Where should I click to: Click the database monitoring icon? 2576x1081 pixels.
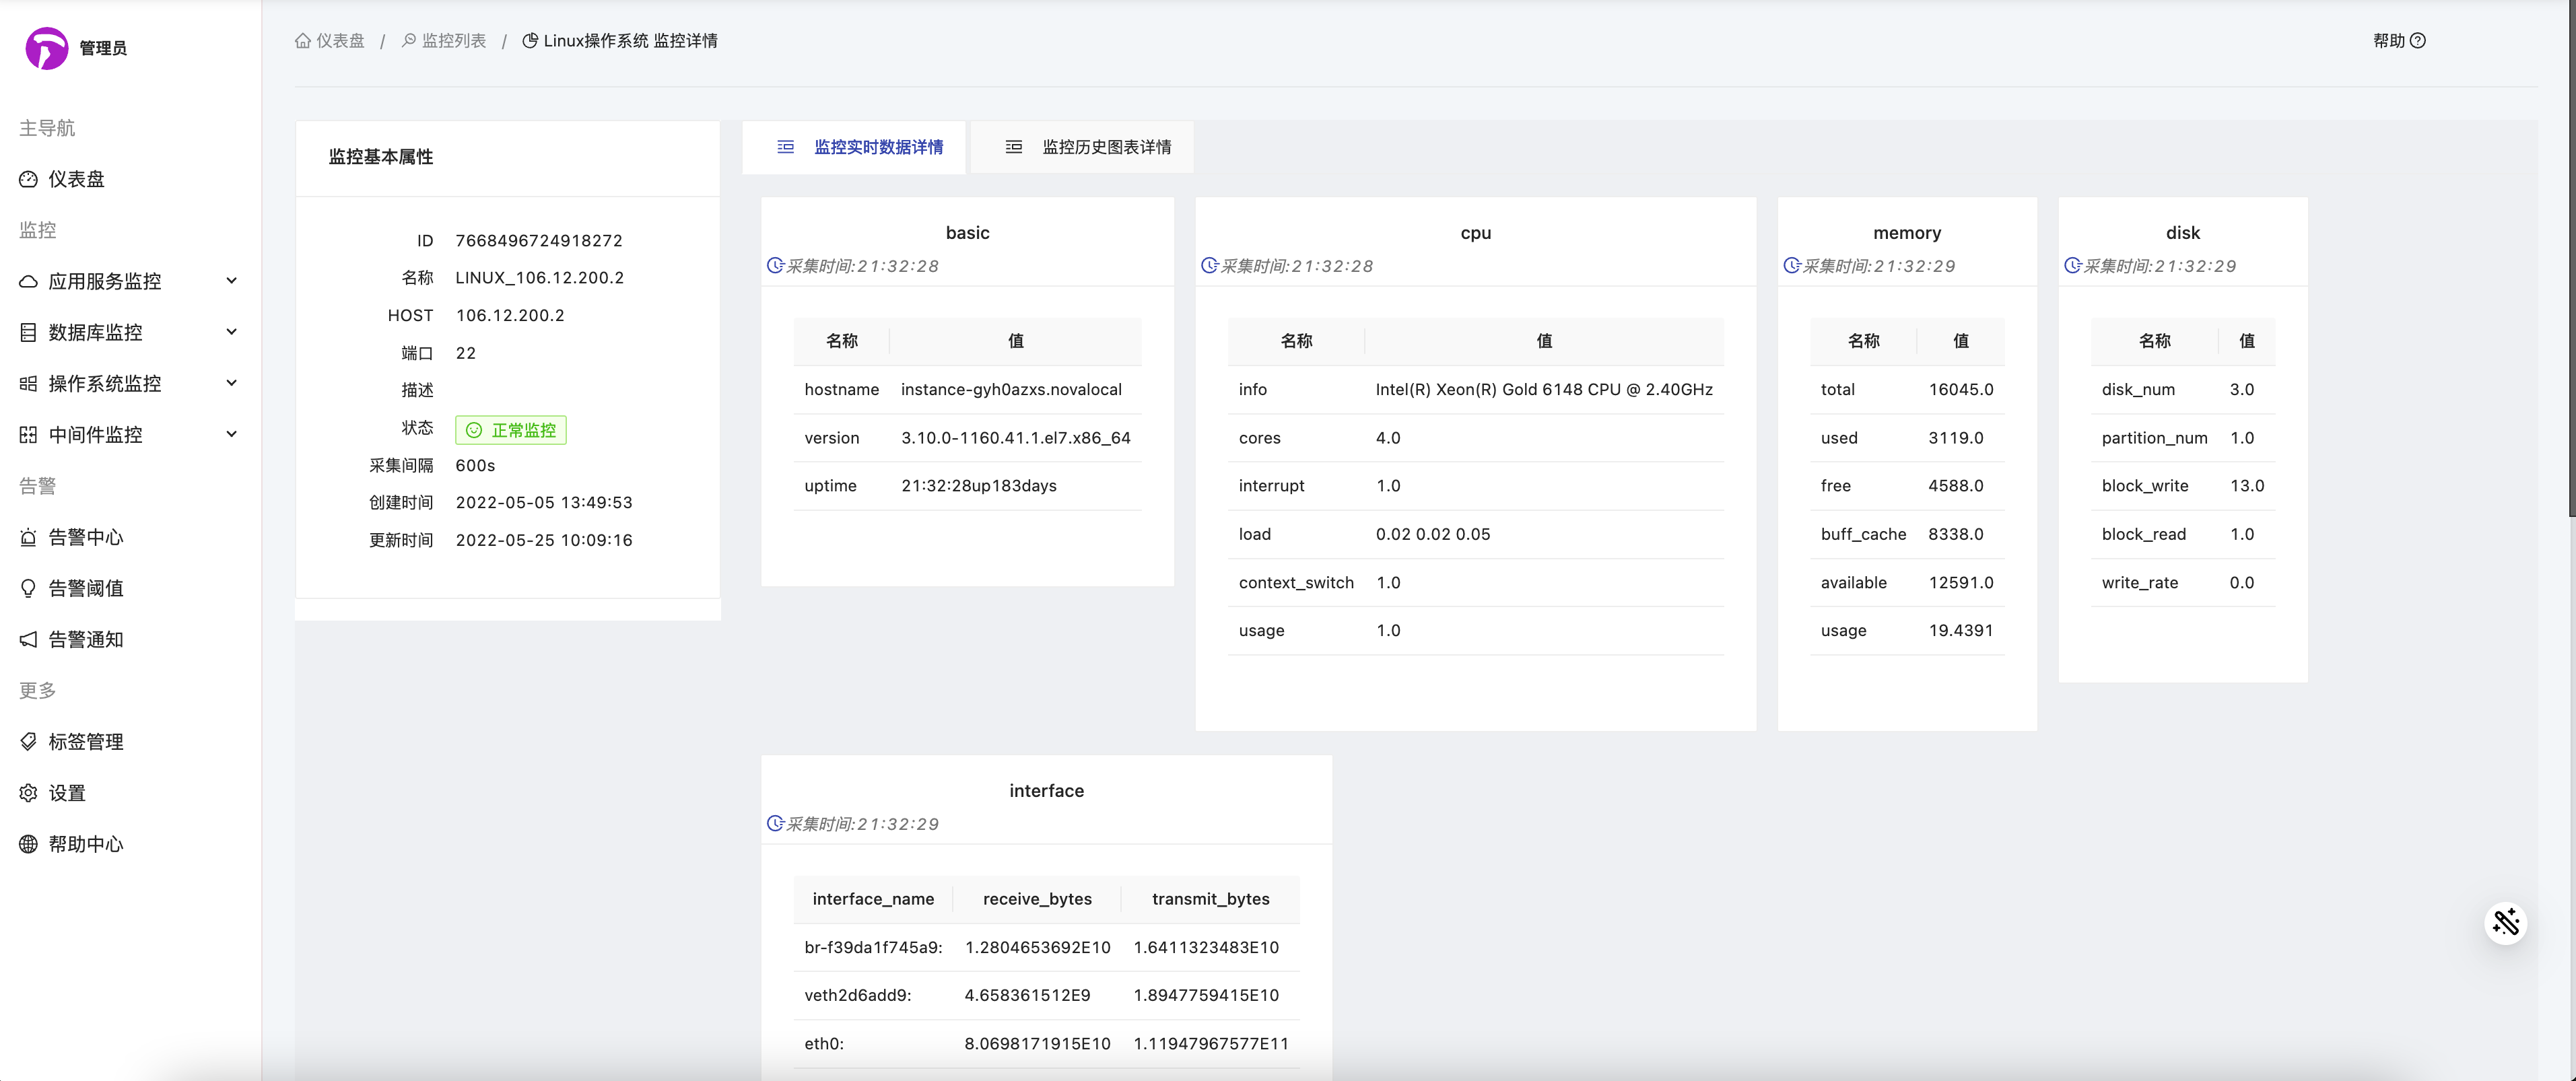(x=28, y=332)
